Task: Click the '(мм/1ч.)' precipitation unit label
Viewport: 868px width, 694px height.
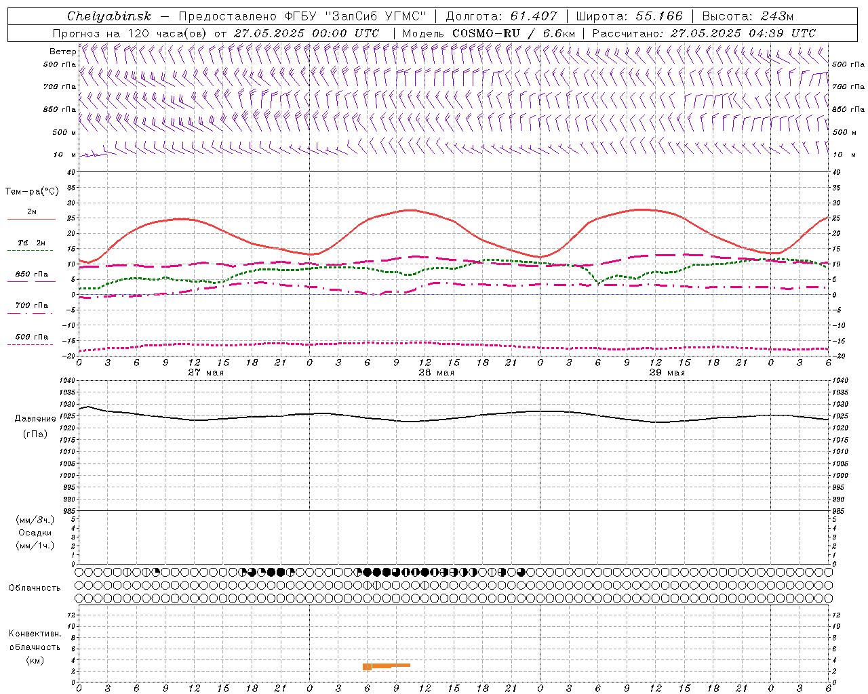Action: 35,546
